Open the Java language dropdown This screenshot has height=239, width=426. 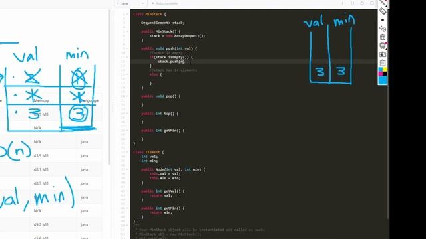[x=130, y=3]
